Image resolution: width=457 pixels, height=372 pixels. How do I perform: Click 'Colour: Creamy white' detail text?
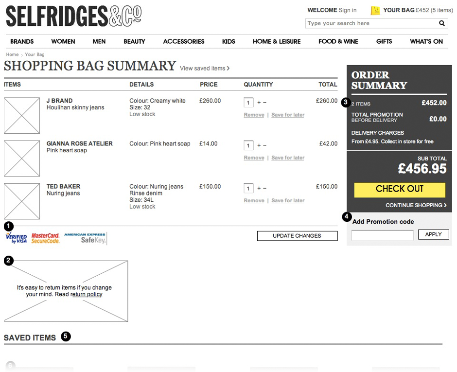pos(158,101)
